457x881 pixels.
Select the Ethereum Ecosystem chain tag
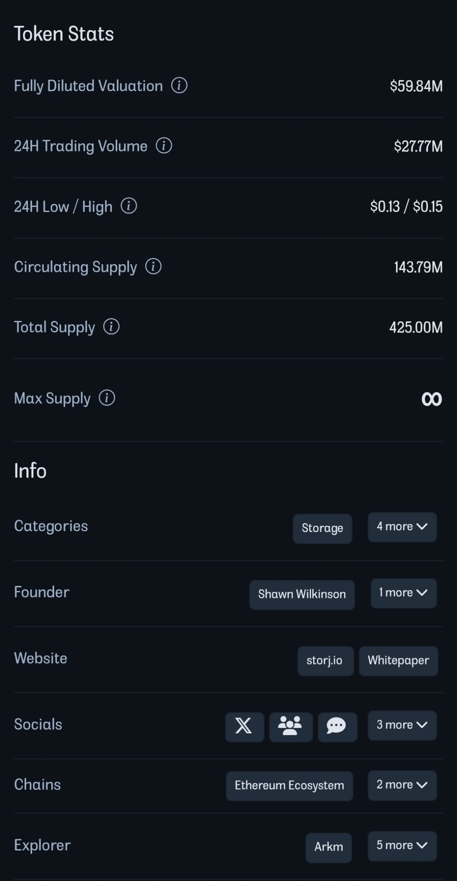pos(289,786)
